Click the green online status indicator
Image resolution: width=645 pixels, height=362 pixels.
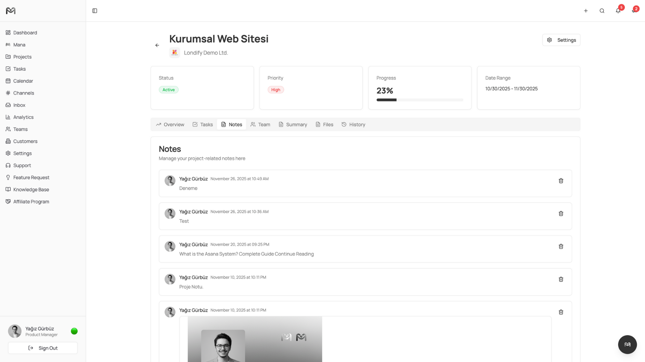click(x=74, y=331)
